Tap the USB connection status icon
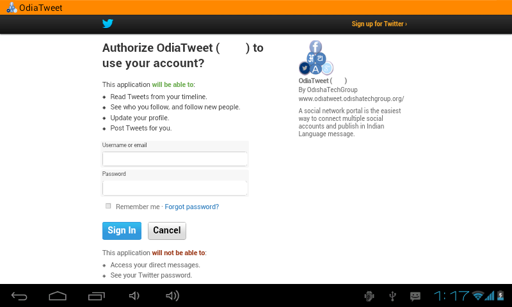Image resolution: width=512 pixels, height=307 pixels. [x=393, y=296]
